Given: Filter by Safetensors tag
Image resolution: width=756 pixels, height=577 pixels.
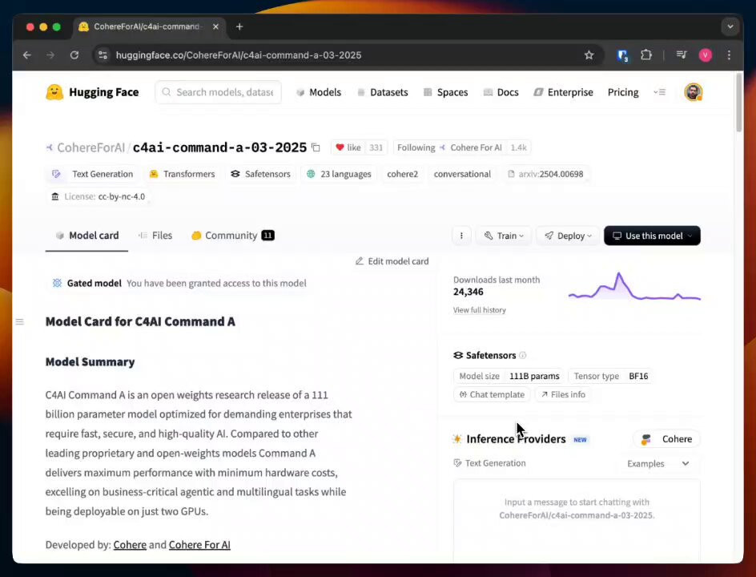Looking at the screenshot, I should point(261,174).
